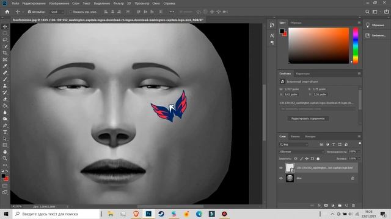The width and height of the screenshot is (391, 219).
Task: Open the search magnifier at top right
Action: (367, 12)
